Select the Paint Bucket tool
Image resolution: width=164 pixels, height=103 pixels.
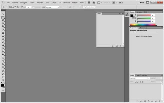pos(3,48)
